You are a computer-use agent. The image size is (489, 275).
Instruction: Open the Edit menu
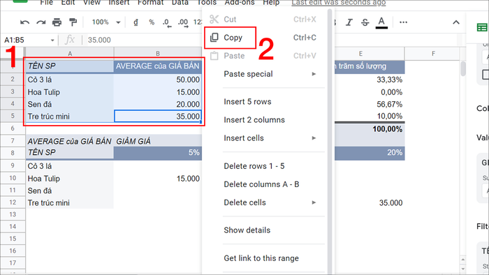point(68,3)
